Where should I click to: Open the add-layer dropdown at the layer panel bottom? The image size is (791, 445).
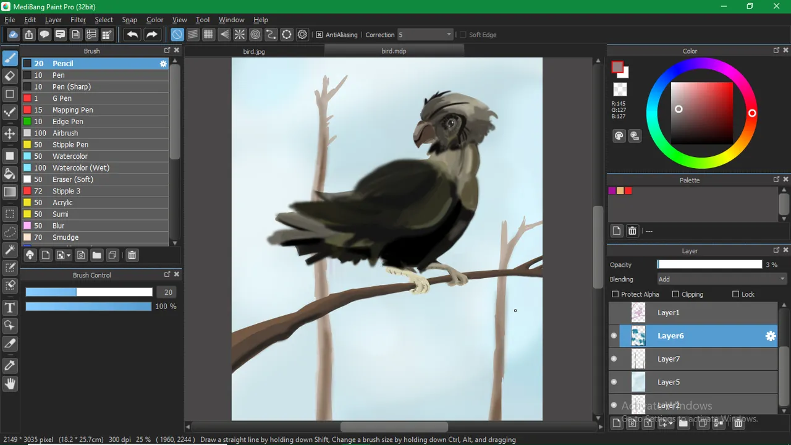(666, 423)
